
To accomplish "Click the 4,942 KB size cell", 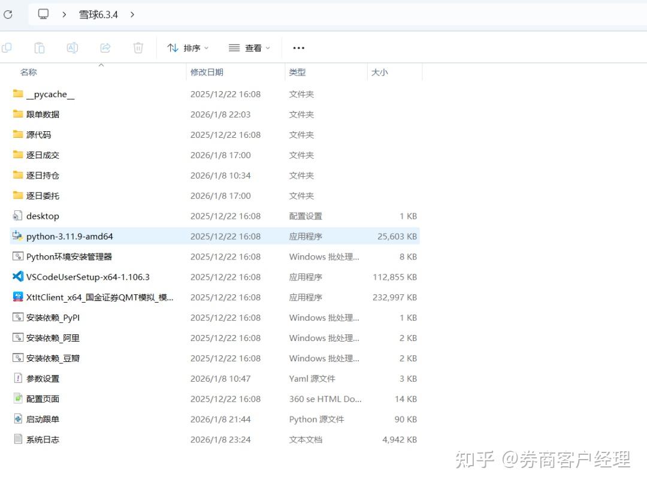I will click(x=400, y=439).
